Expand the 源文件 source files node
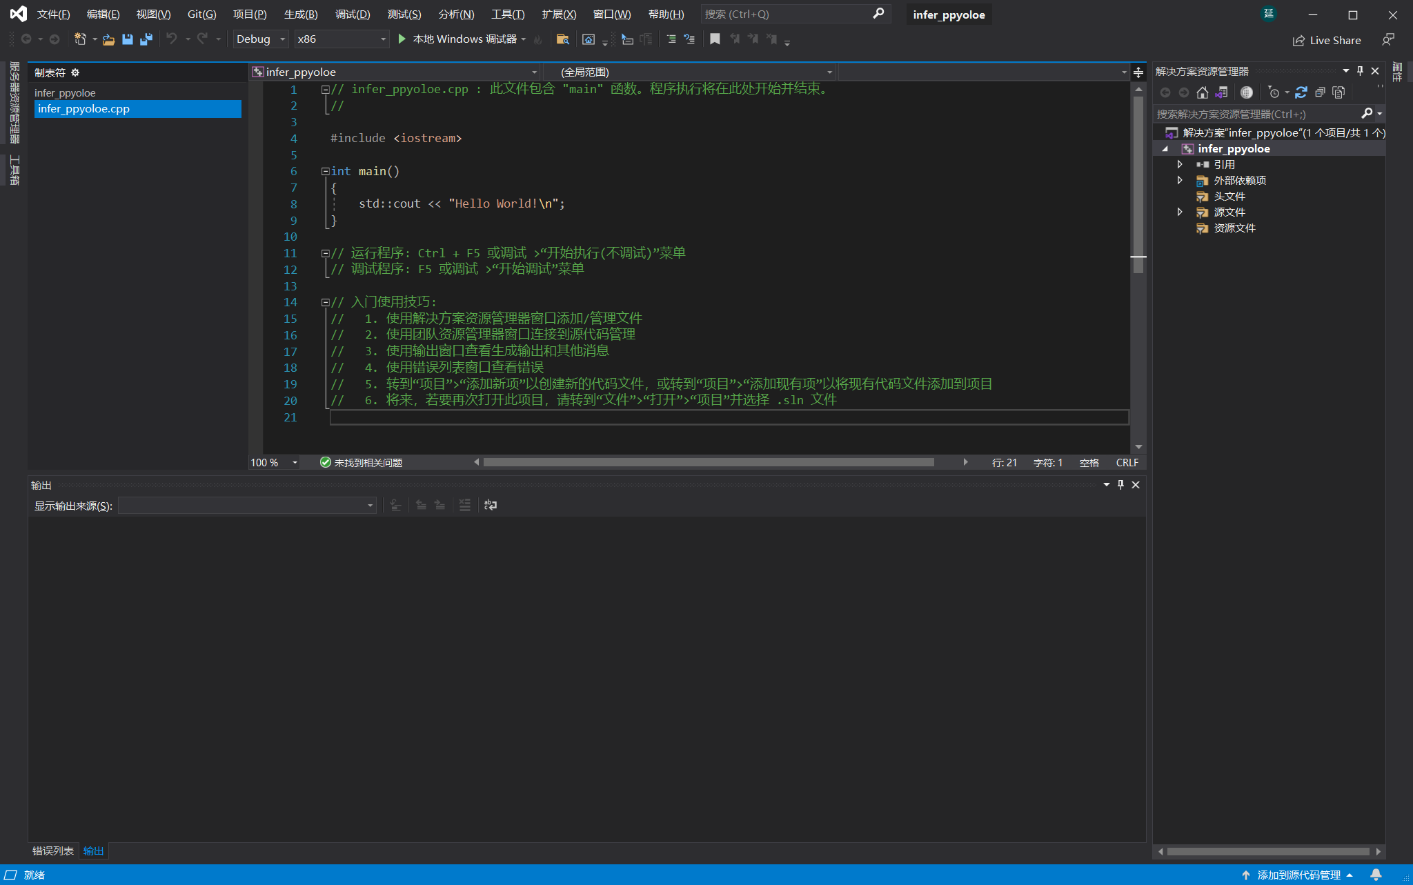Screen dimensions: 1413x885 1180,212
